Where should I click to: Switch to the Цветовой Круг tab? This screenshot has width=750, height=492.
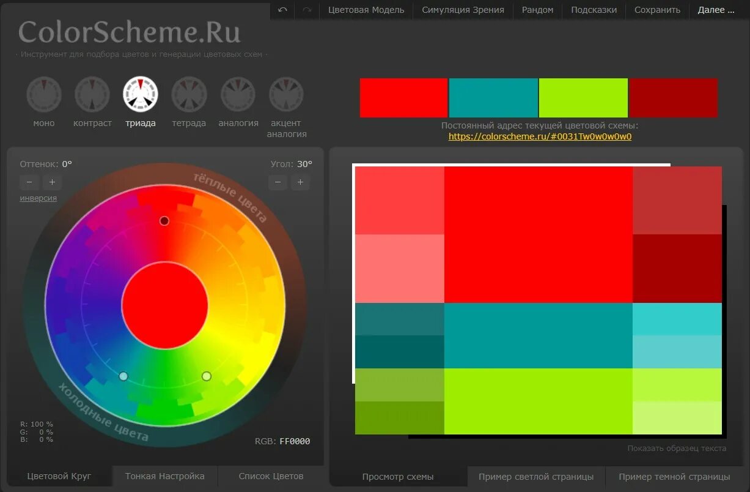click(x=59, y=476)
